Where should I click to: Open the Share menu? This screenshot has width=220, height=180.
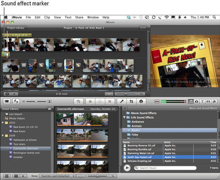pyautogui.click(x=79, y=17)
